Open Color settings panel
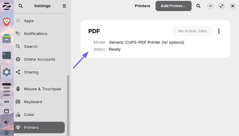Image resolution: width=239 pixels, height=136 pixels. click(x=39, y=115)
